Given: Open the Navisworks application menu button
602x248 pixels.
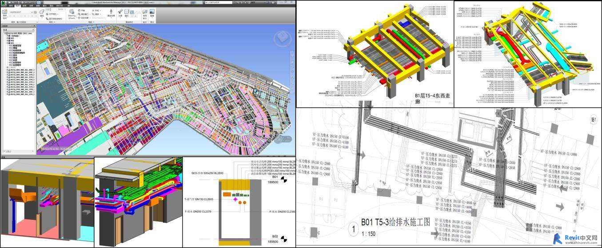Looking at the screenshot, I should coord(4,3).
